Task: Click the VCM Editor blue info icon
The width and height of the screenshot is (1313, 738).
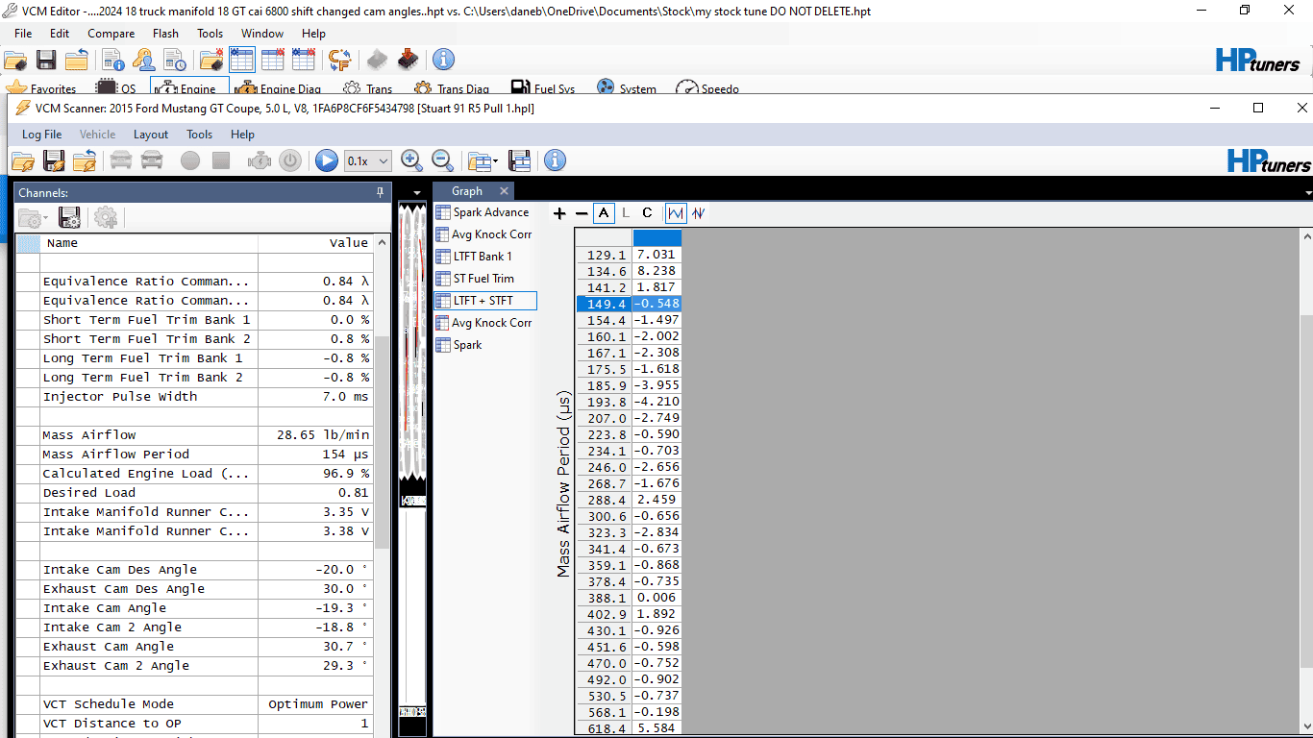Action: point(443,60)
